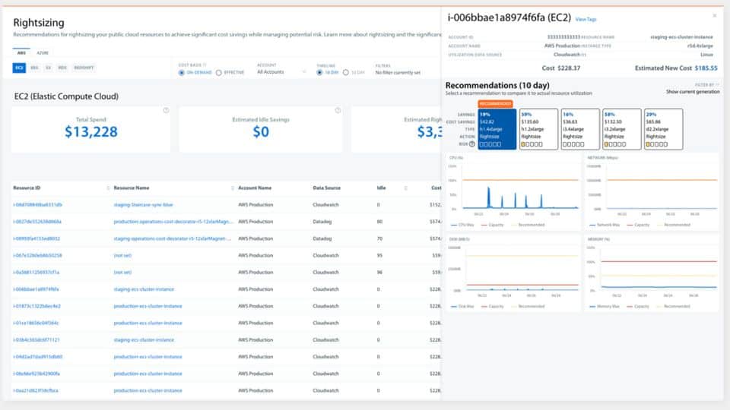730x410 pixels.
Task: Click the Estimated New Cost $185.55 value
Action: tap(706, 68)
